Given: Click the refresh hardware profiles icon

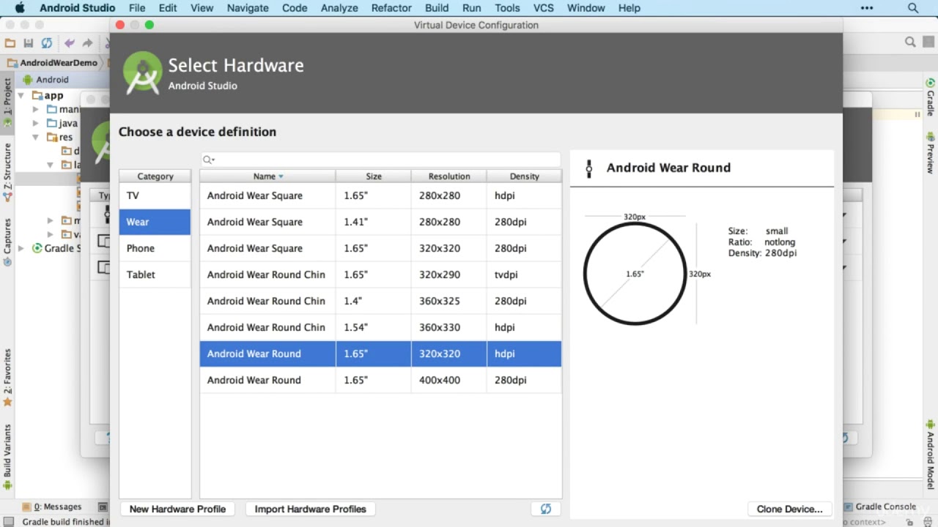Looking at the screenshot, I should coord(545,509).
